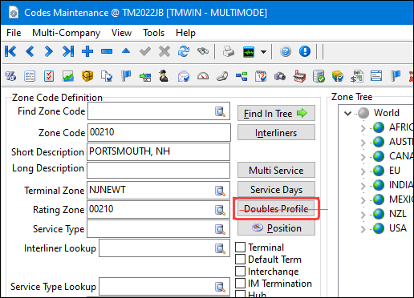Open the Help menu
Viewport: 414px width, 298px height.
pos(185,33)
